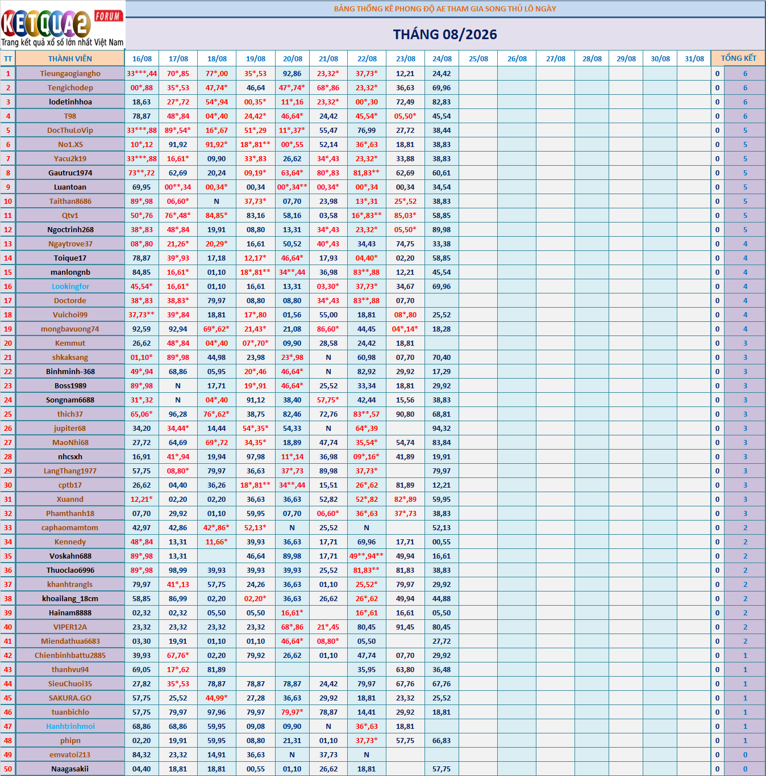Click member name jupiter68
This screenshot has height=776, width=766.
point(70,429)
